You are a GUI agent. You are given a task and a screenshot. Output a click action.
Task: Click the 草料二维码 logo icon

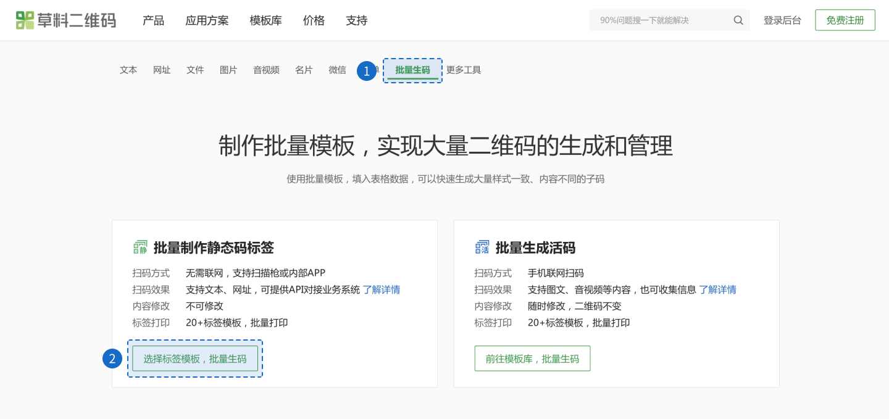(25, 20)
